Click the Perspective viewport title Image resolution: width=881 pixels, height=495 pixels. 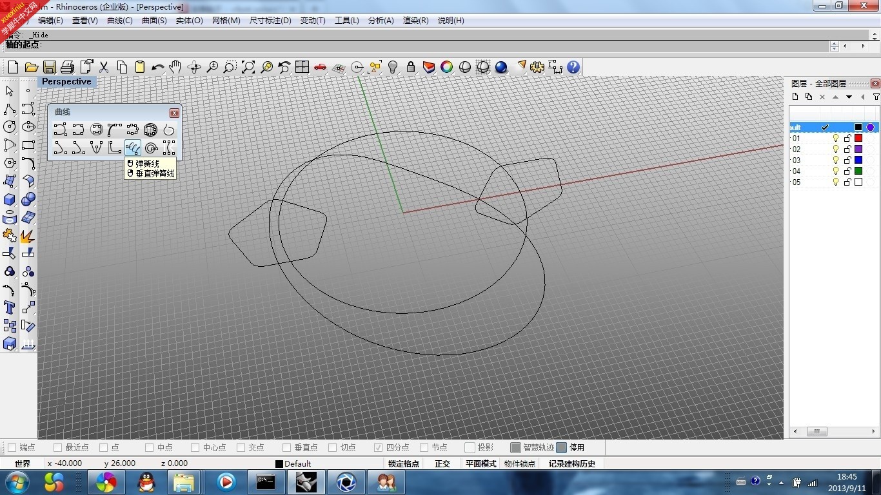66,82
